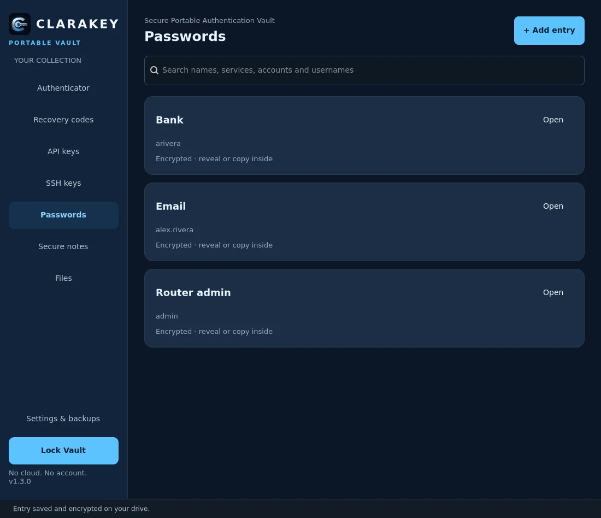
Task: Click the 'Entry saved and encrypted' status message
Action: pyautogui.click(x=81, y=508)
